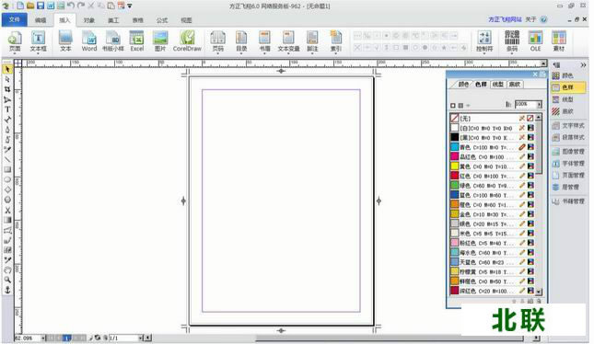Toggle the color type icon of the cyan swatch row
The image size is (594, 344).
pos(530,147)
